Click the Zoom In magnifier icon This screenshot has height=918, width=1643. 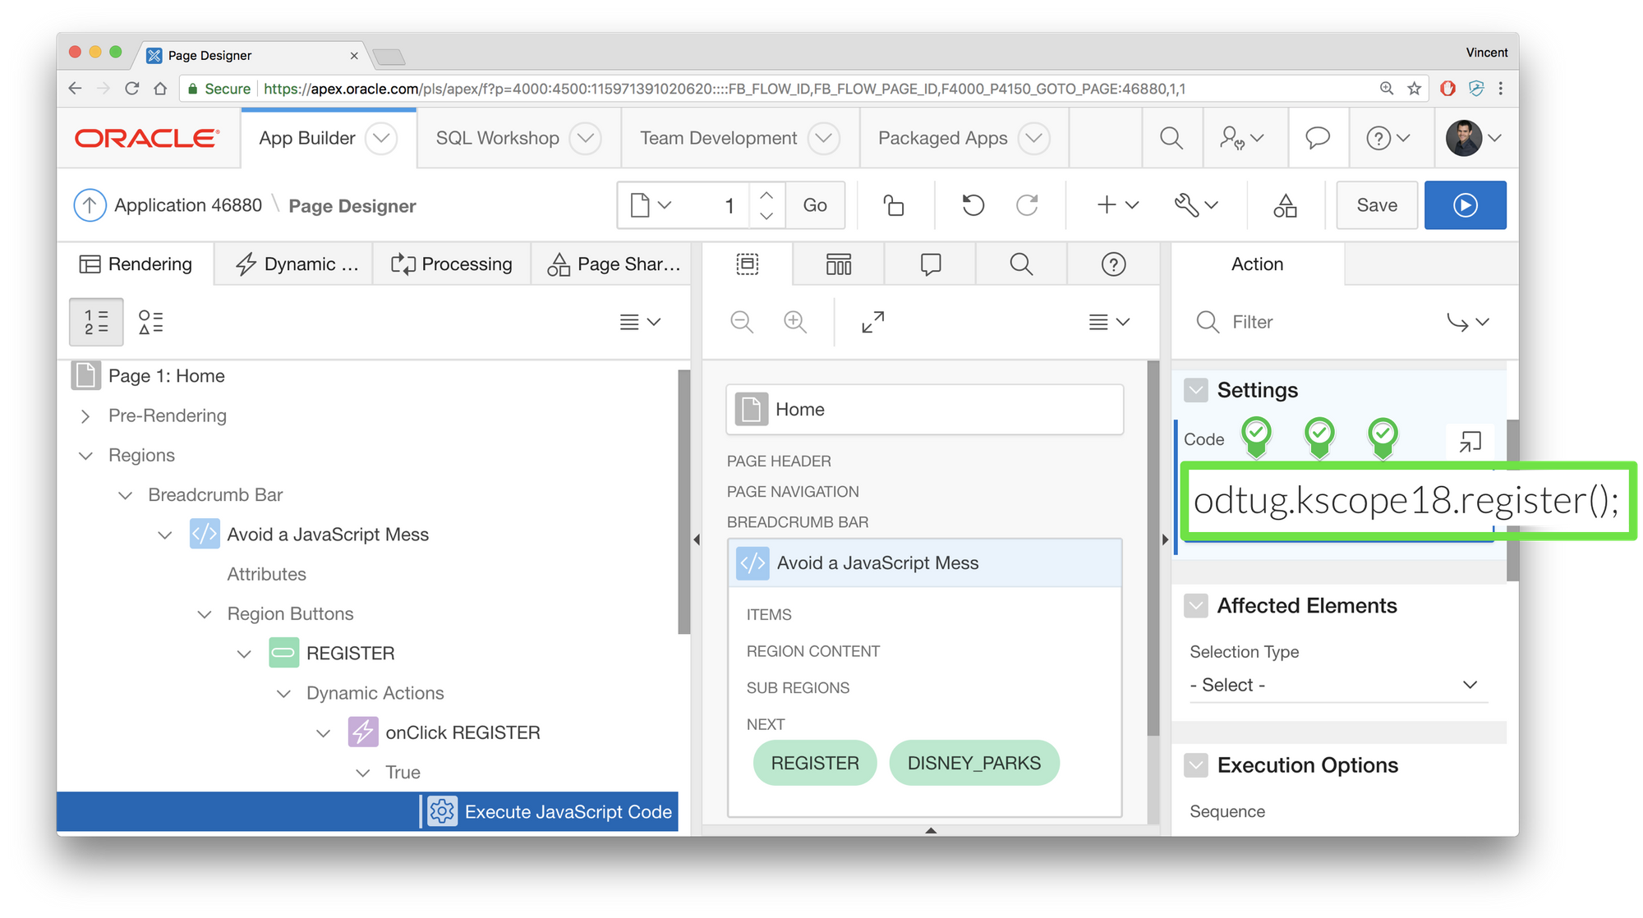pos(794,322)
